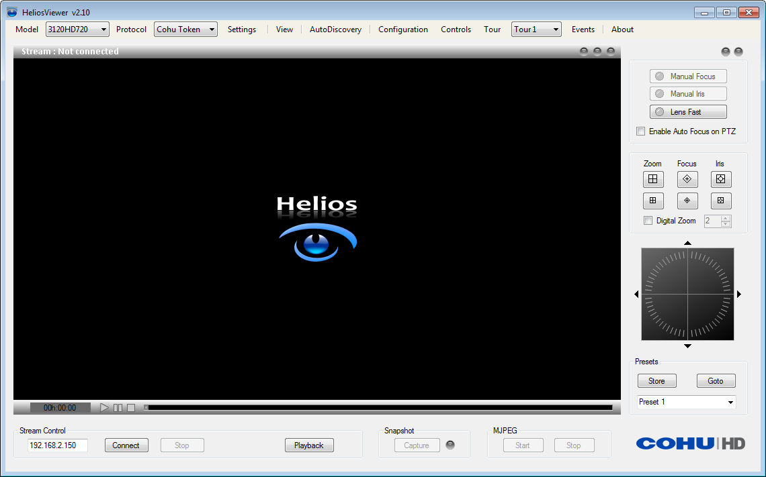Screen dimensions: 766x477
Task: Check the Digital Zoom checkbox
Action: [648, 221]
